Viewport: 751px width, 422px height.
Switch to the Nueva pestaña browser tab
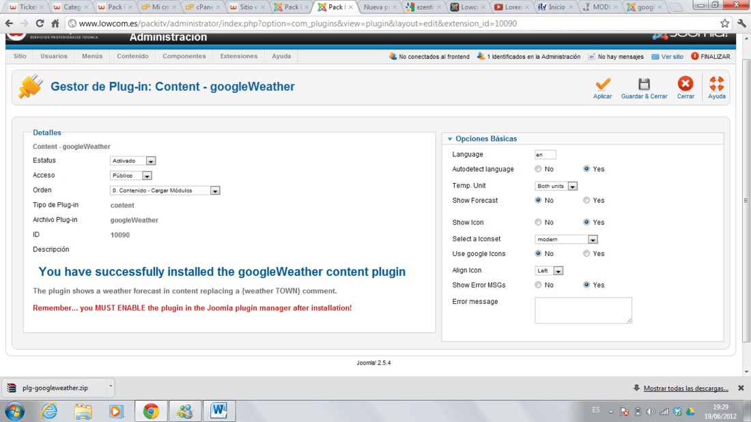tap(380, 8)
